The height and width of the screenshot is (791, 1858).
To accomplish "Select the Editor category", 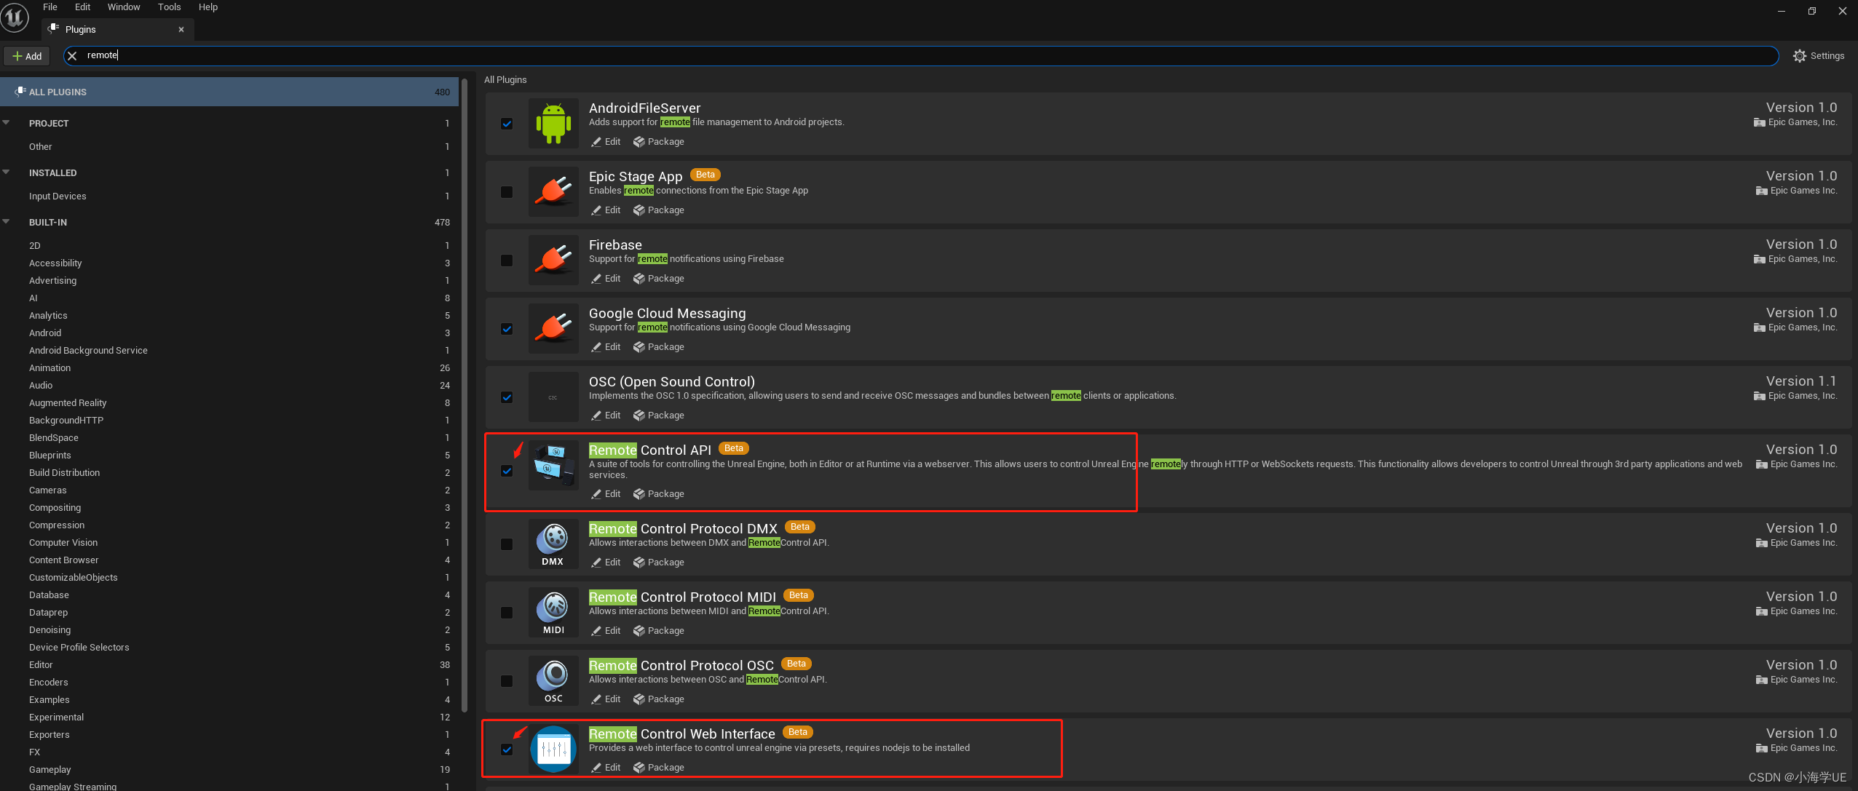I will [x=229, y=665].
